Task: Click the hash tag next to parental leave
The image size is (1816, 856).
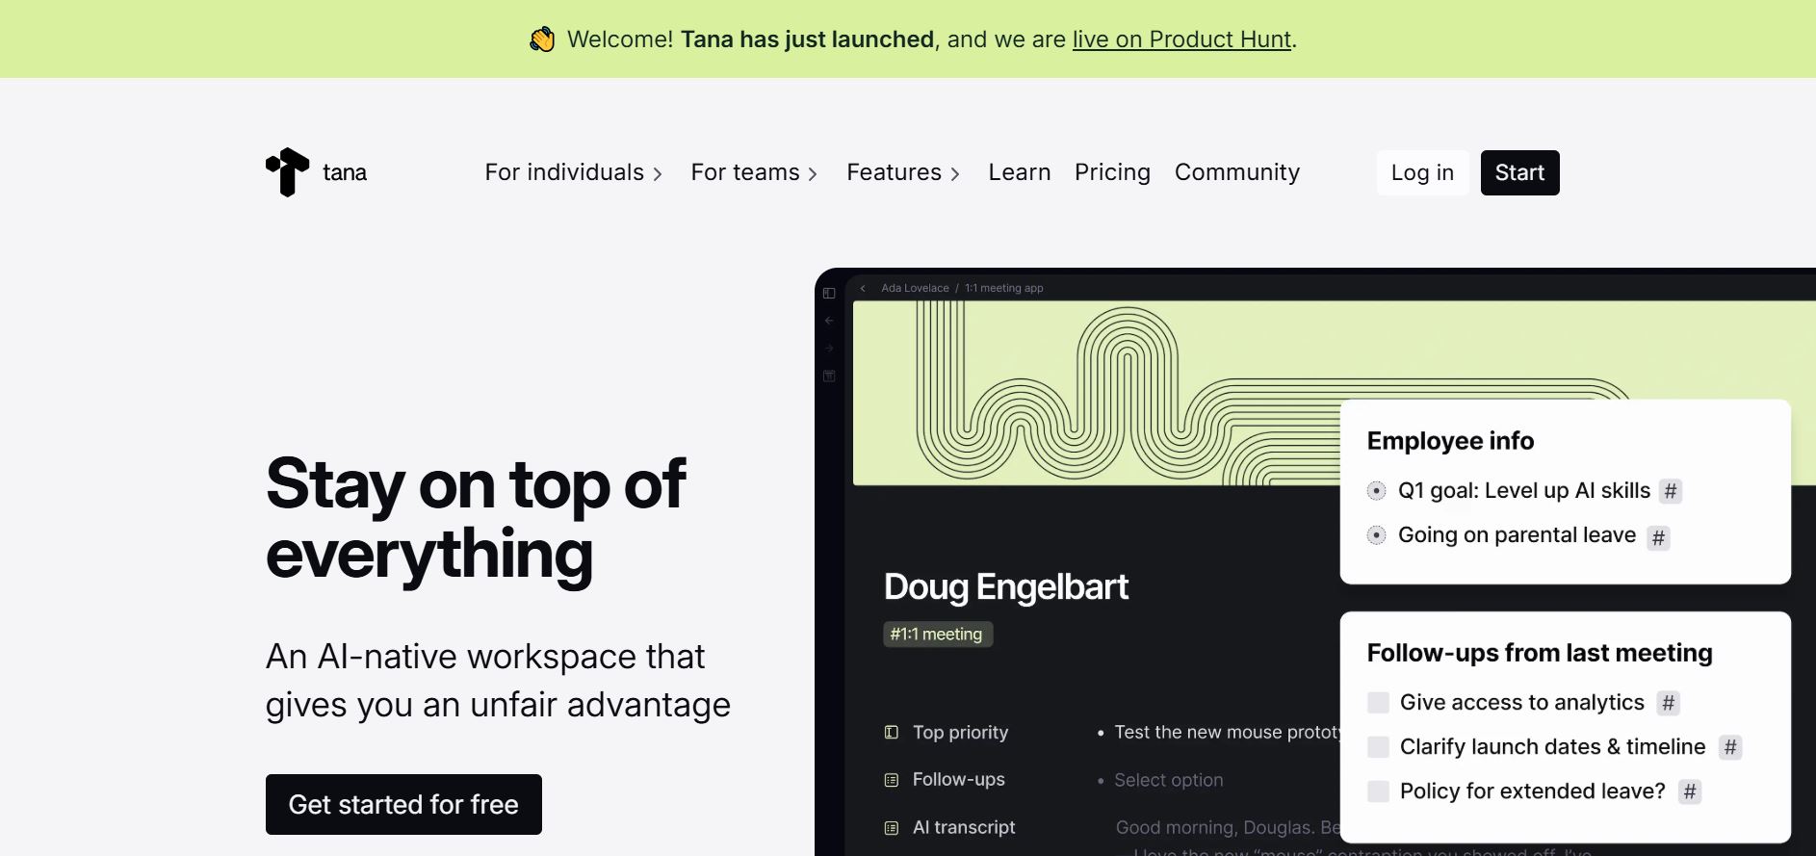Action: tap(1658, 537)
